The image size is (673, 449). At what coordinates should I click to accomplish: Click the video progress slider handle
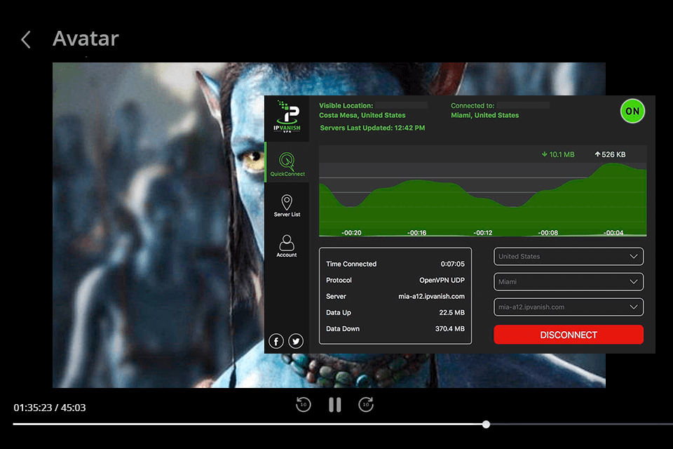(486, 424)
